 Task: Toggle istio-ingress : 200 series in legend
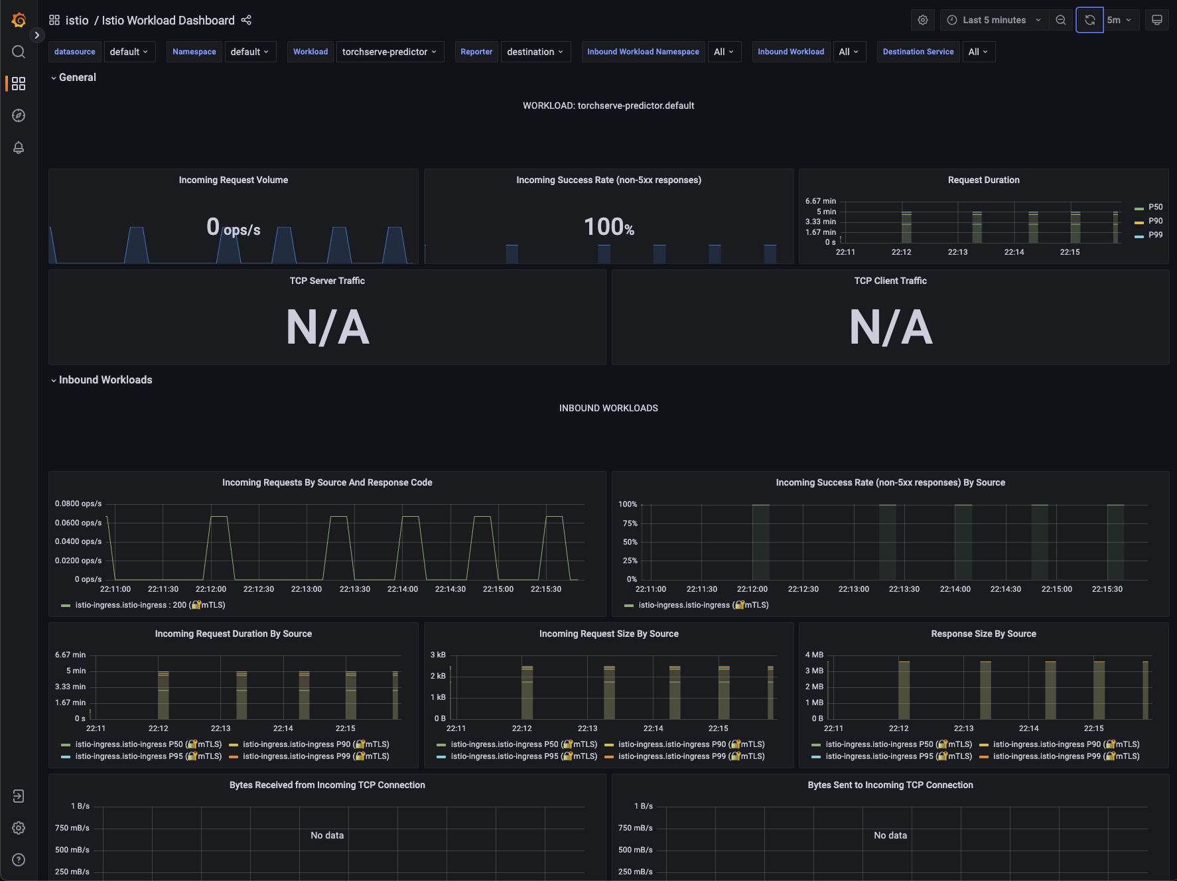149,605
